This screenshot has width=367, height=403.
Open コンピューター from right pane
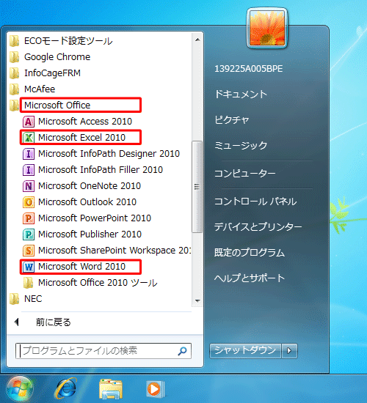pyautogui.click(x=245, y=174)
